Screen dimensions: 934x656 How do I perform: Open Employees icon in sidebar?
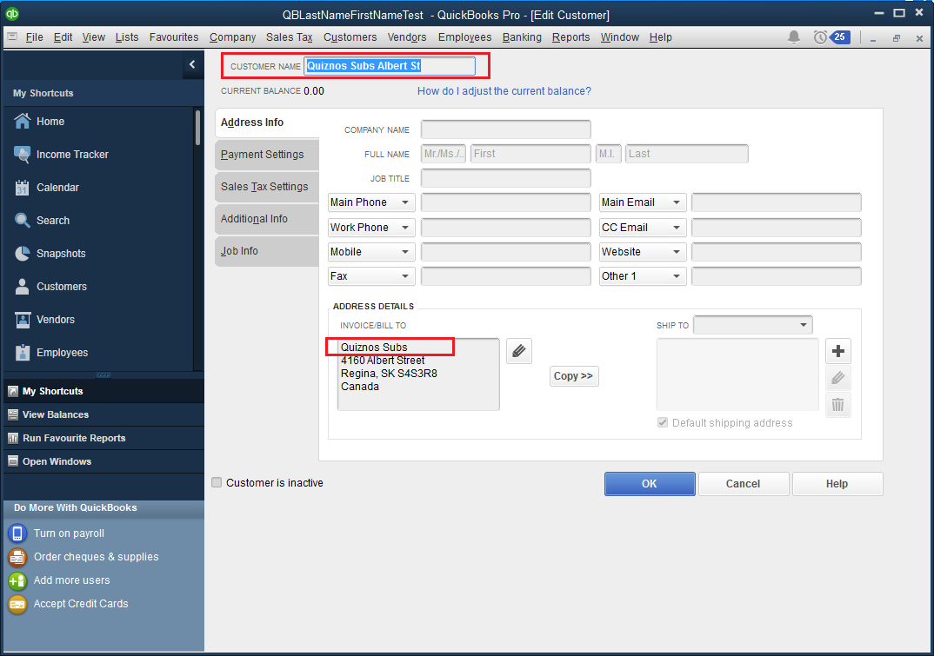click(22, 353)
